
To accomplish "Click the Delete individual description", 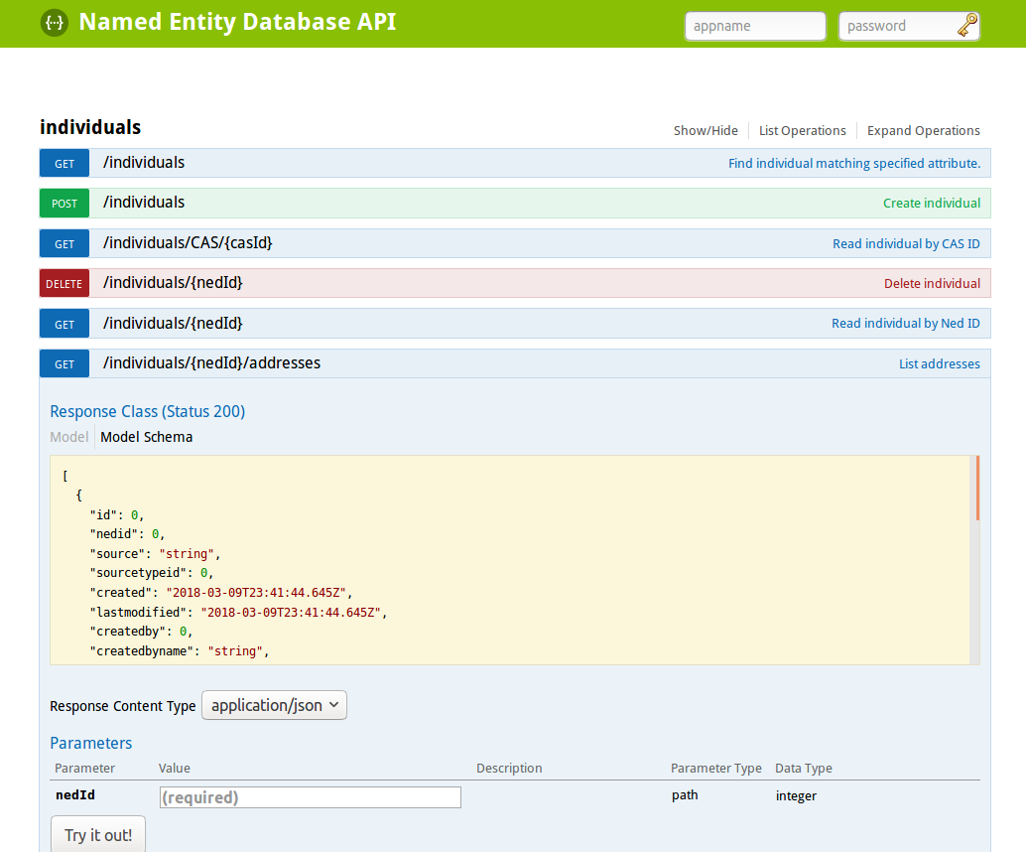I will click(x=932, y=284).
